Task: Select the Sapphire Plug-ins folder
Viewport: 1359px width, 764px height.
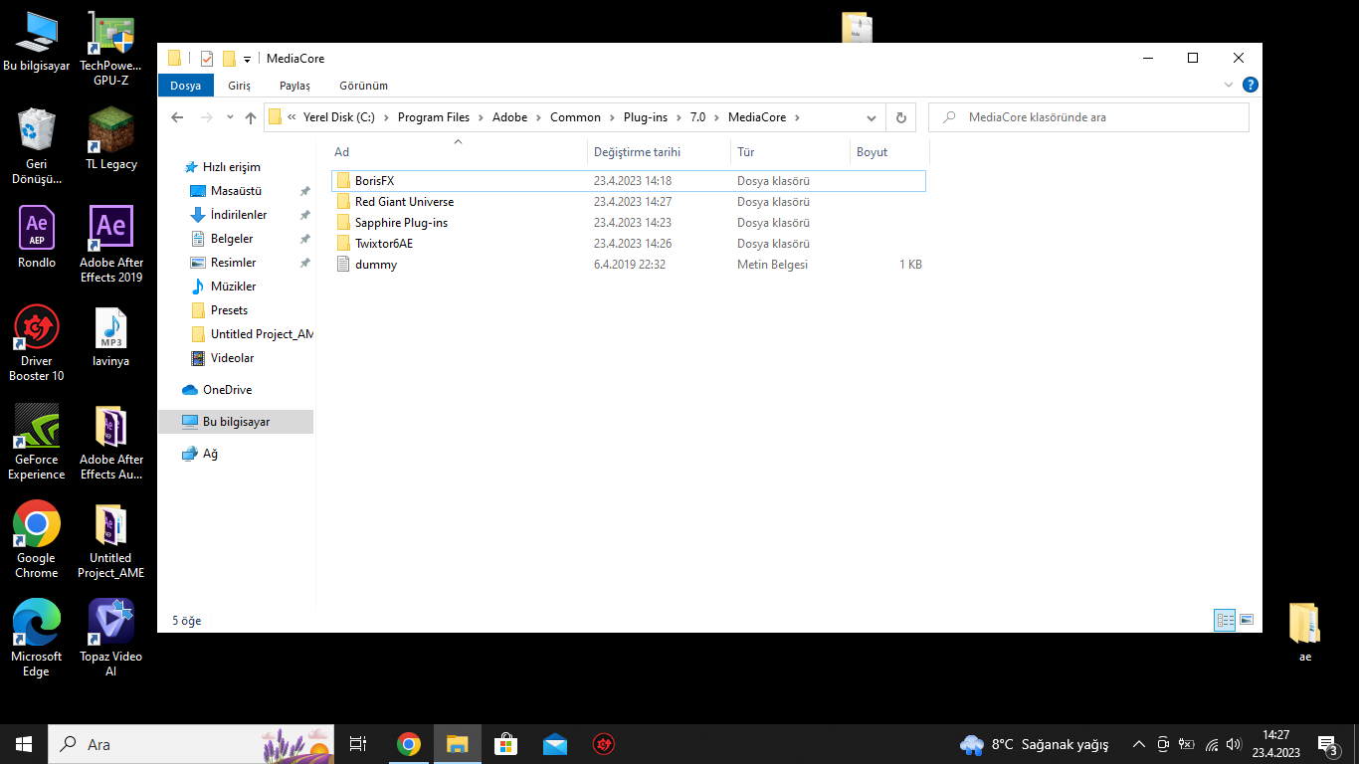Action: pyautogui.click(x=628, y=223)
